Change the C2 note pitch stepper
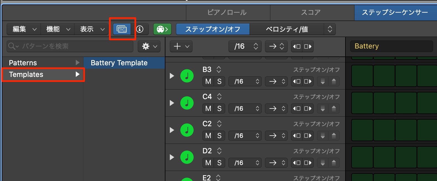 click(x=219, y=124)
